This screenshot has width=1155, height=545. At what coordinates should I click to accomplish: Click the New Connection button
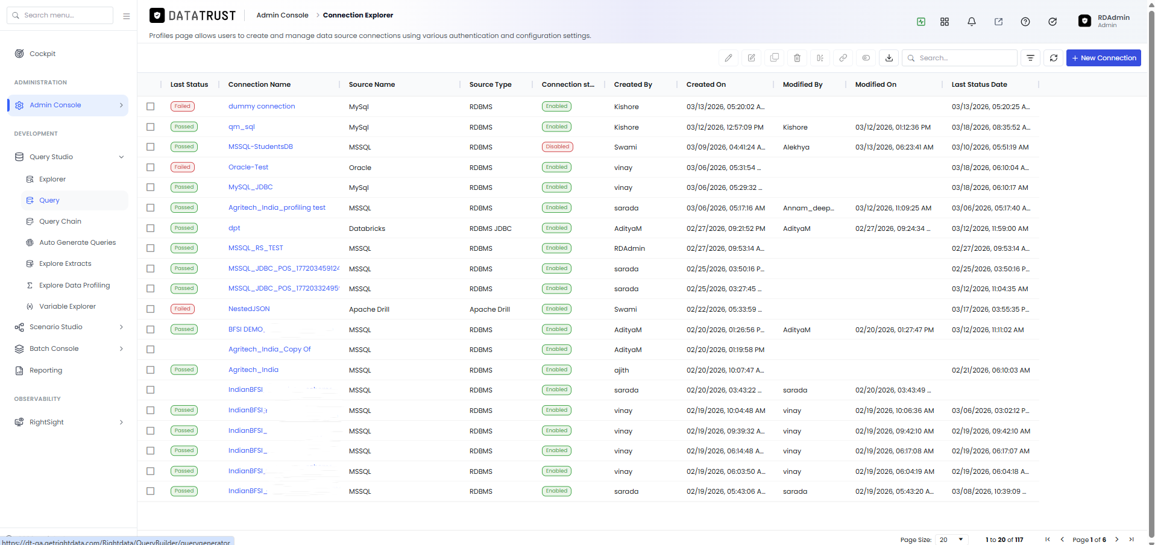(x=1103, y=58)
